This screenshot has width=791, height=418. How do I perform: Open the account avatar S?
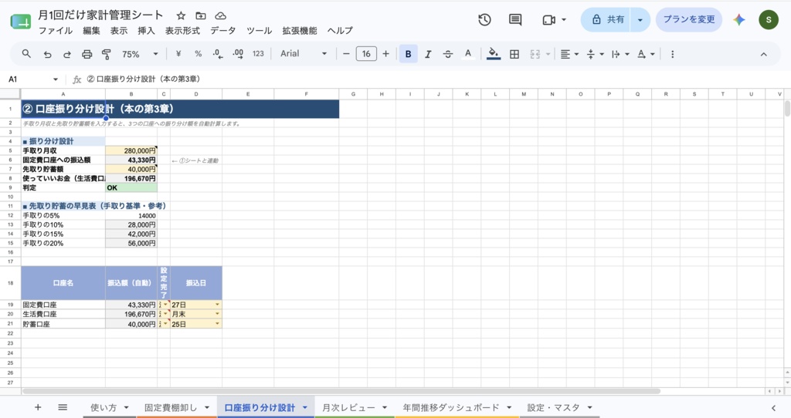pos(769,19)
